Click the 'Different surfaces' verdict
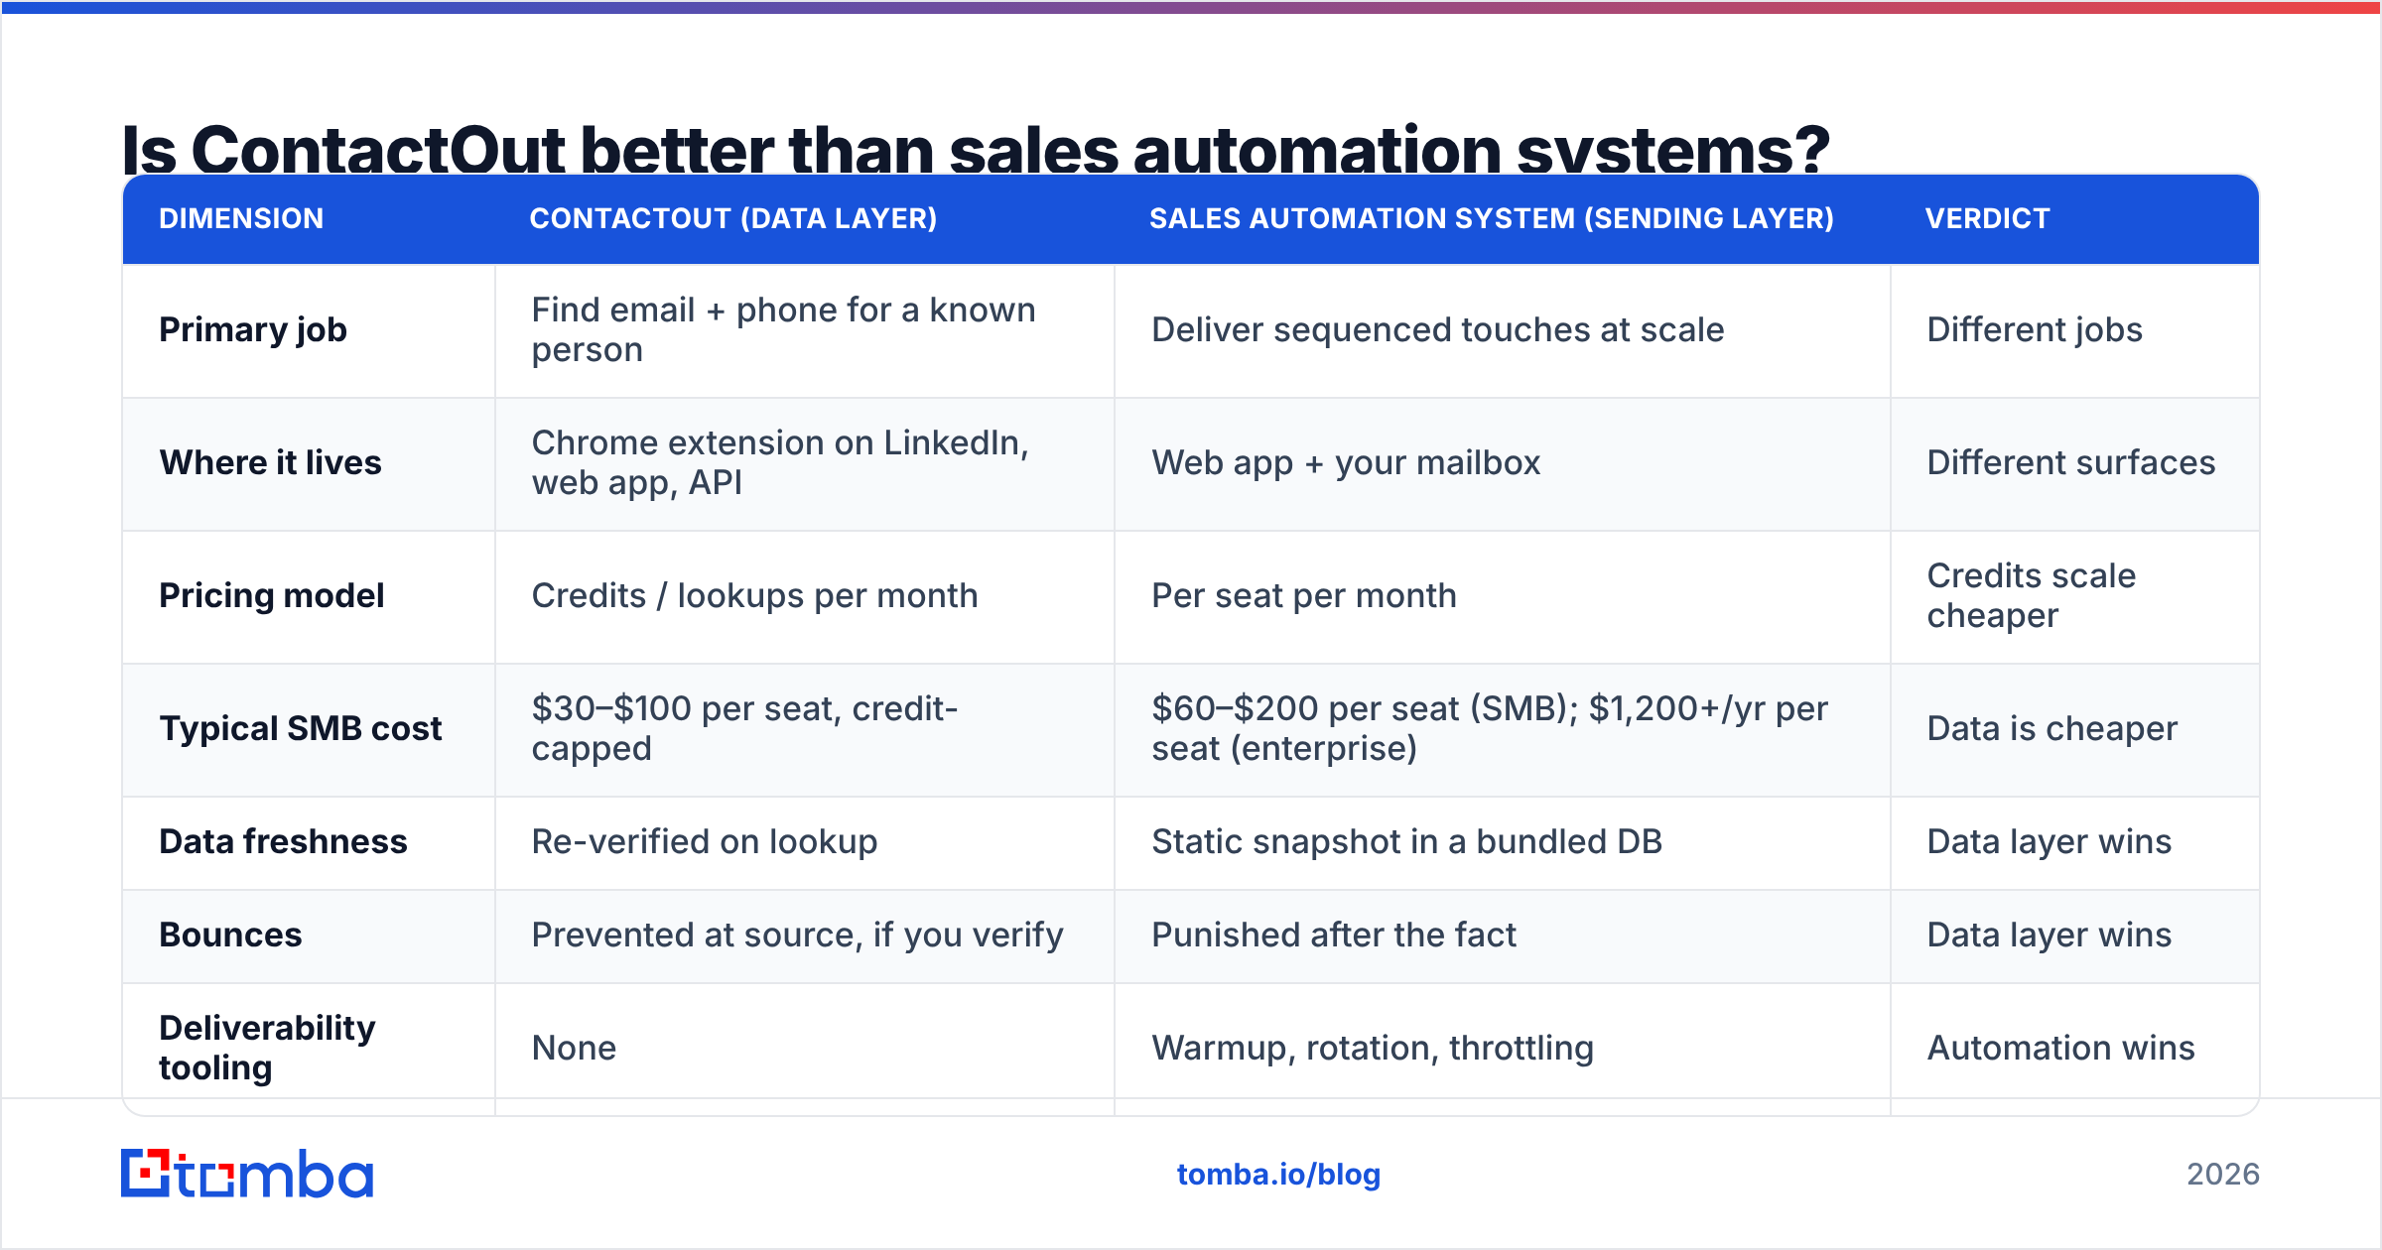This screenshot has width=2382, height=1250. coord(2071,463)
